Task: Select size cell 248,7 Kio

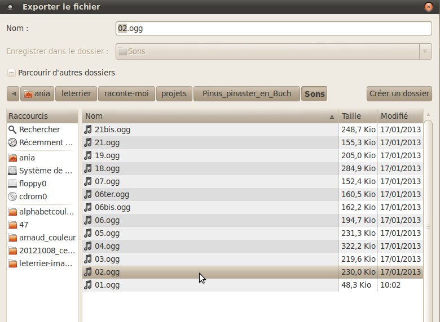Action: [358, 129]
